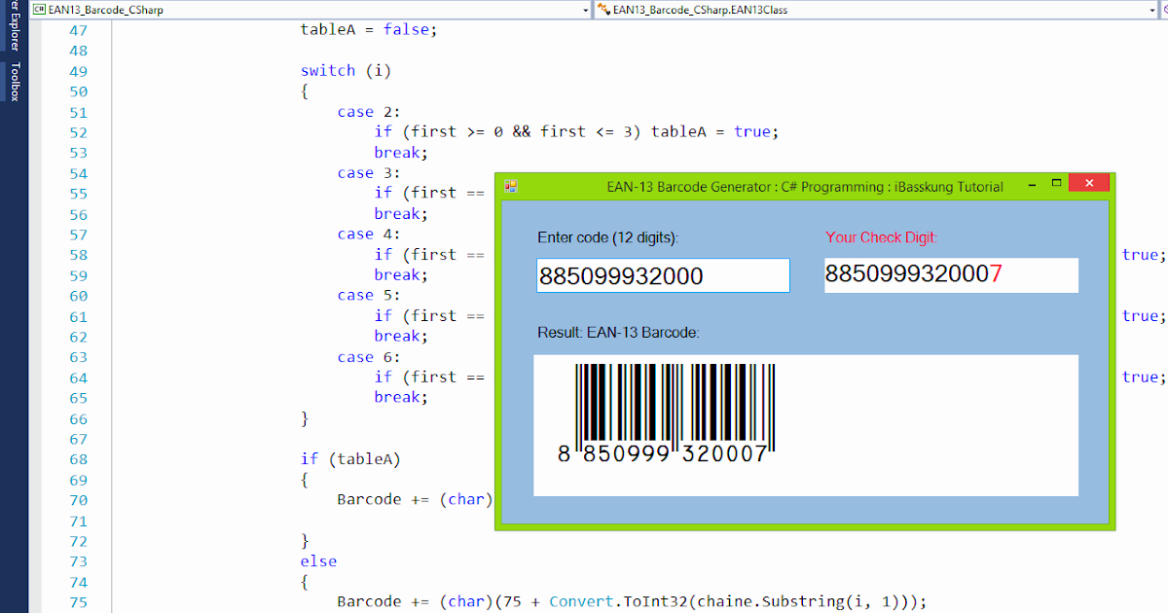1168x613 pixels.
Task: Select the check digit result field
Action: pyautogui.click(x=950, y=275)
